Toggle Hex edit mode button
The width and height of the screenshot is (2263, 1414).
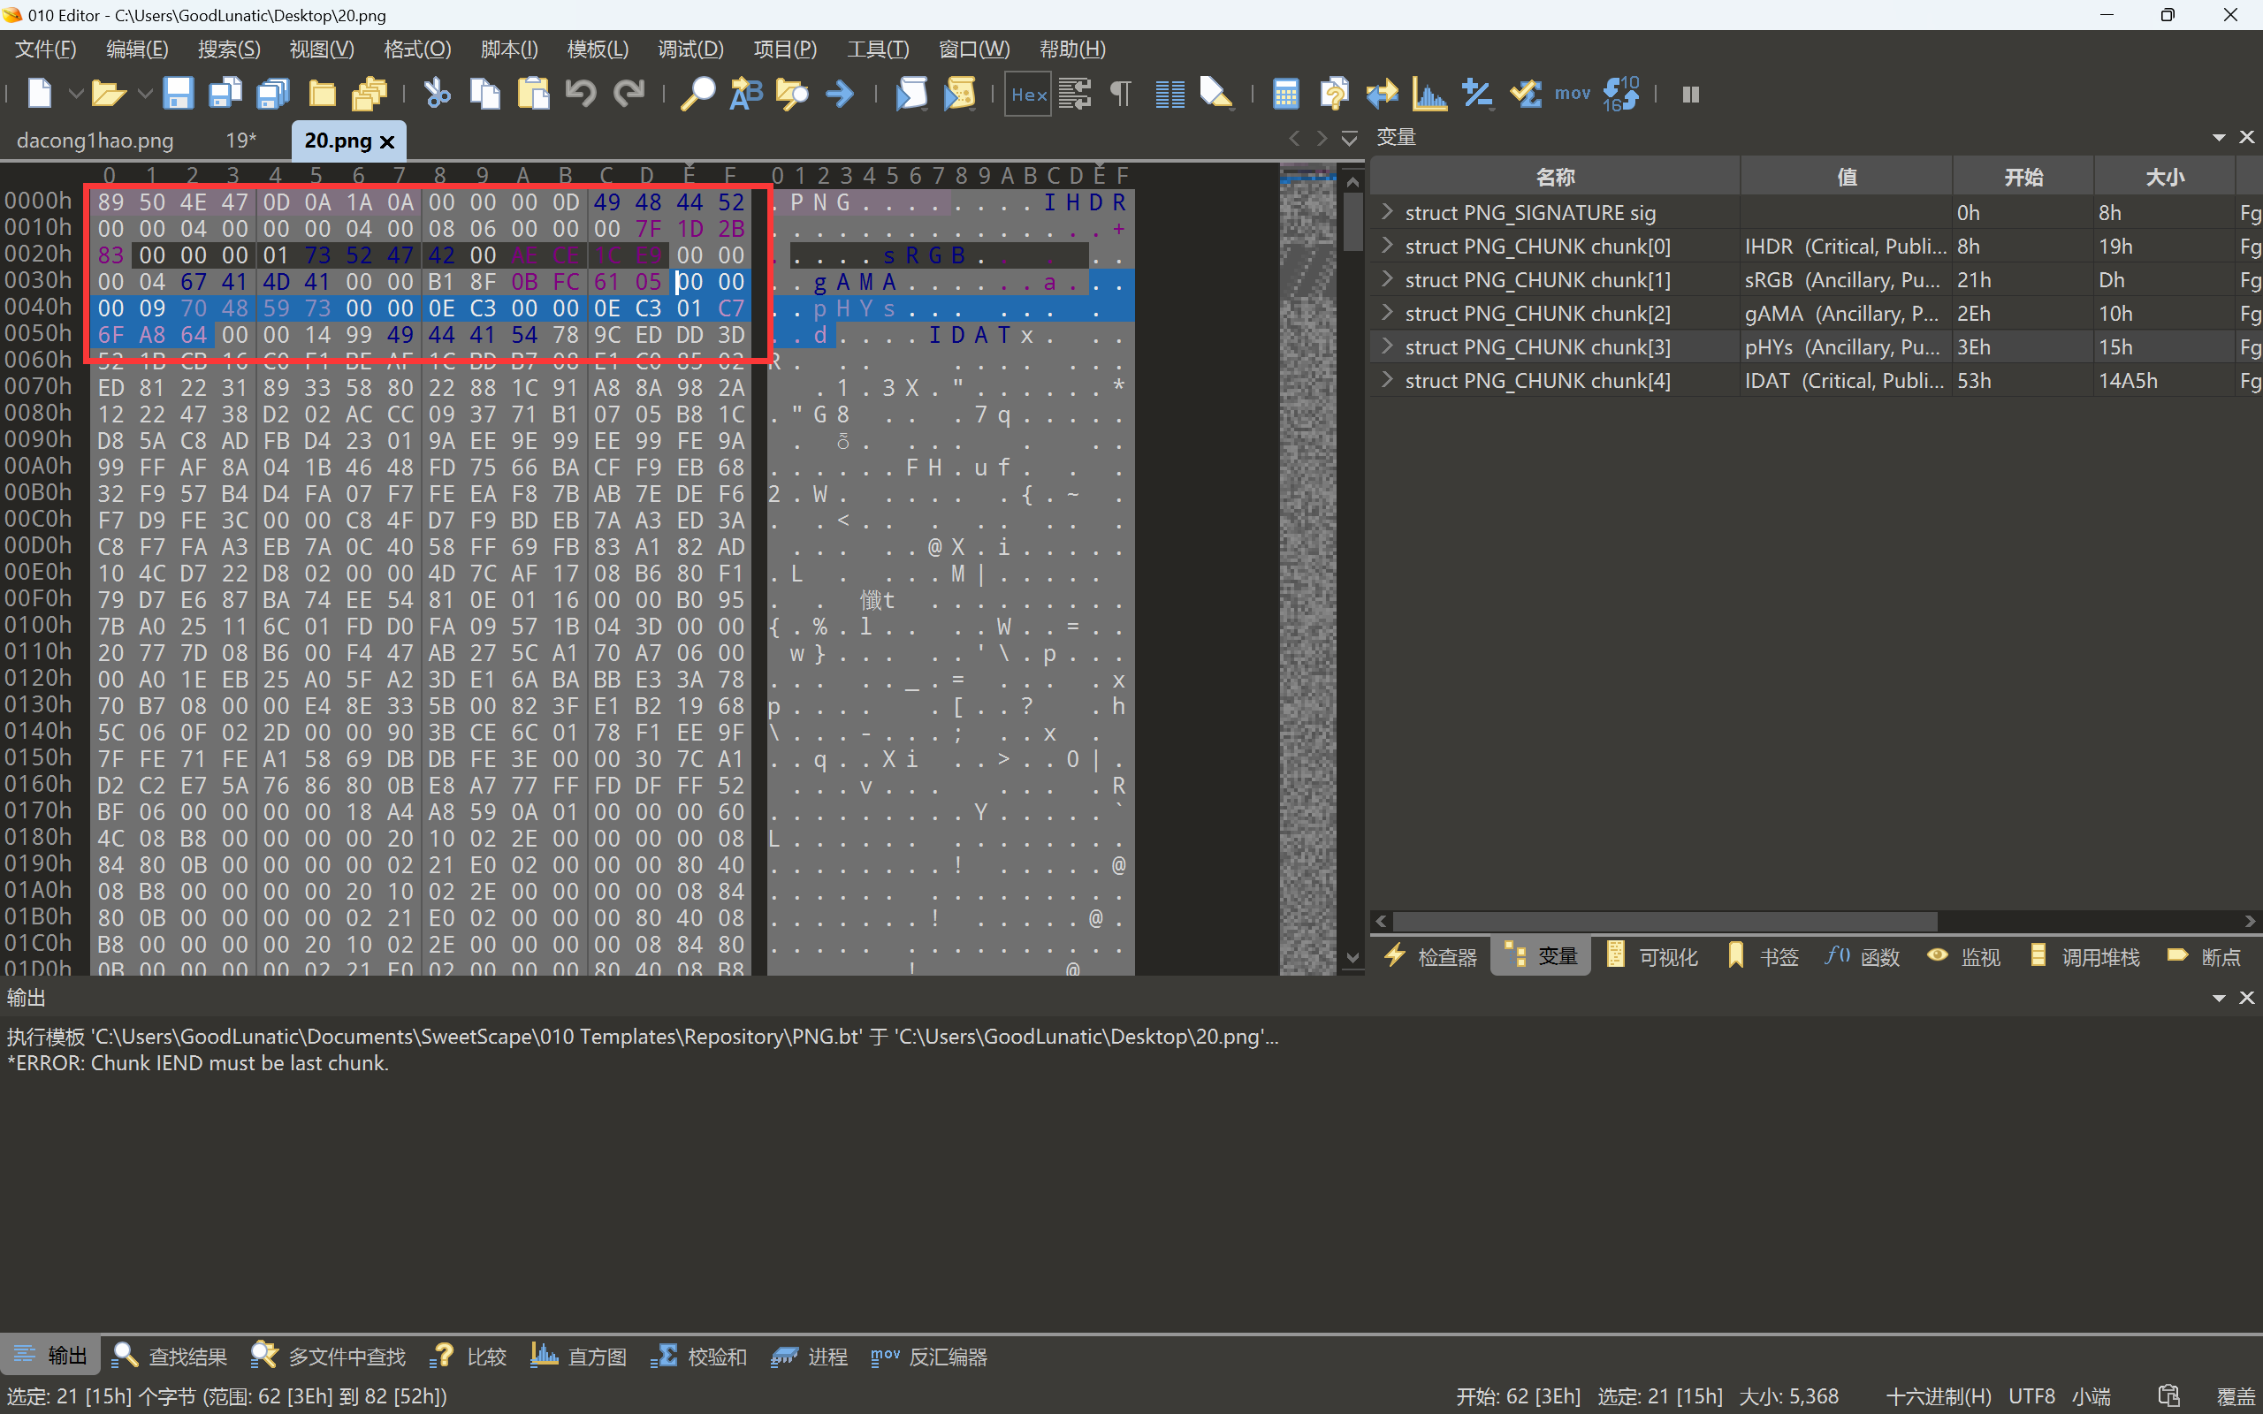click(1028, 94)
